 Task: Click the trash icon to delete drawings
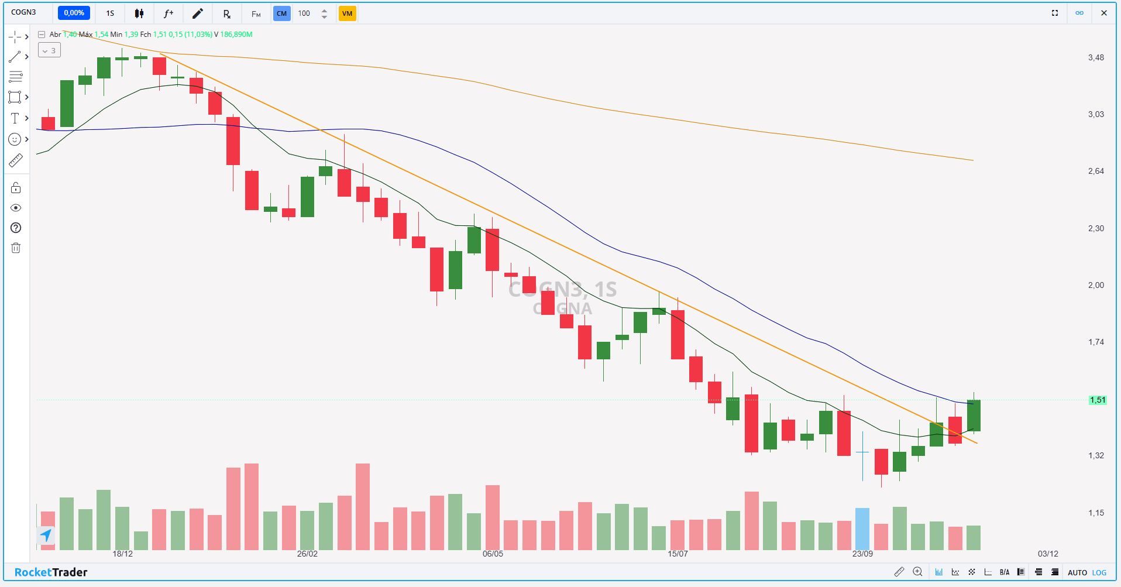click(x=16, y=248)
